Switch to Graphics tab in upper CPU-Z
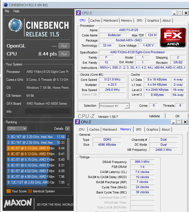This screenshot has height=212, width=189. pos(153,20)
